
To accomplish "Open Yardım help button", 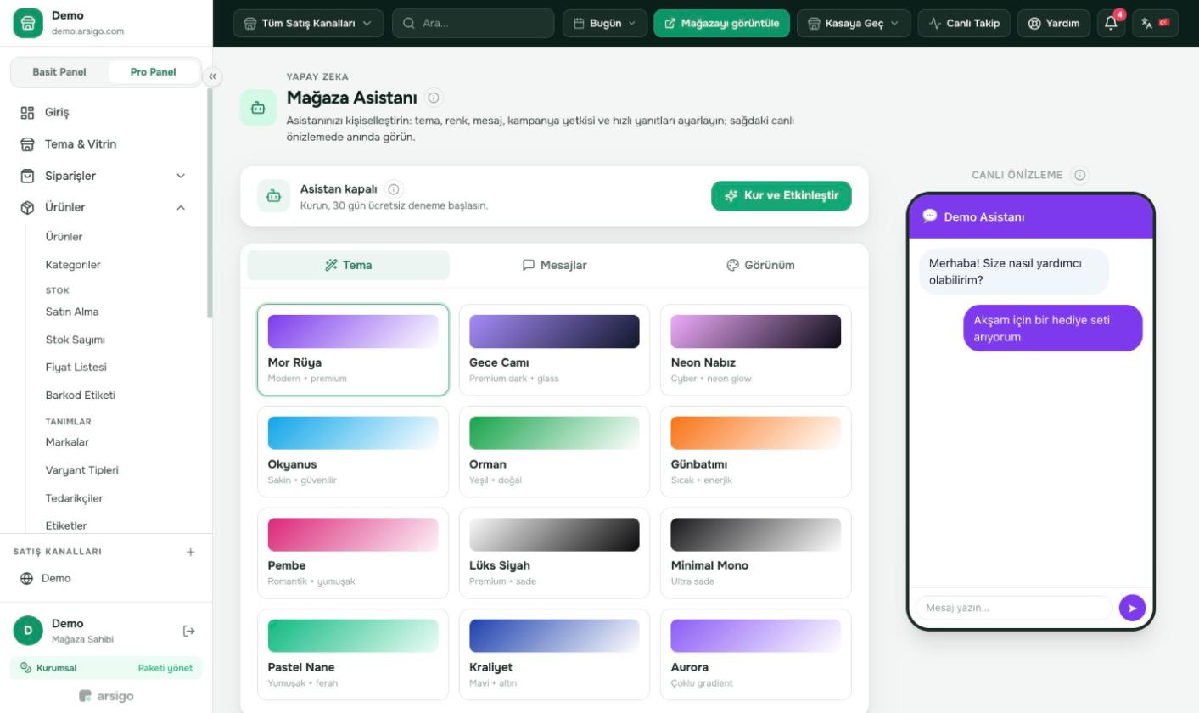I will pos(1054,23).
